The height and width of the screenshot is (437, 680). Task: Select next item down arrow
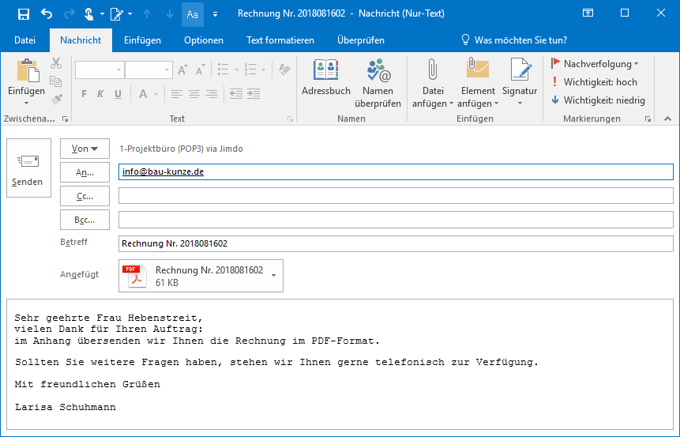[x=170, y=14]
